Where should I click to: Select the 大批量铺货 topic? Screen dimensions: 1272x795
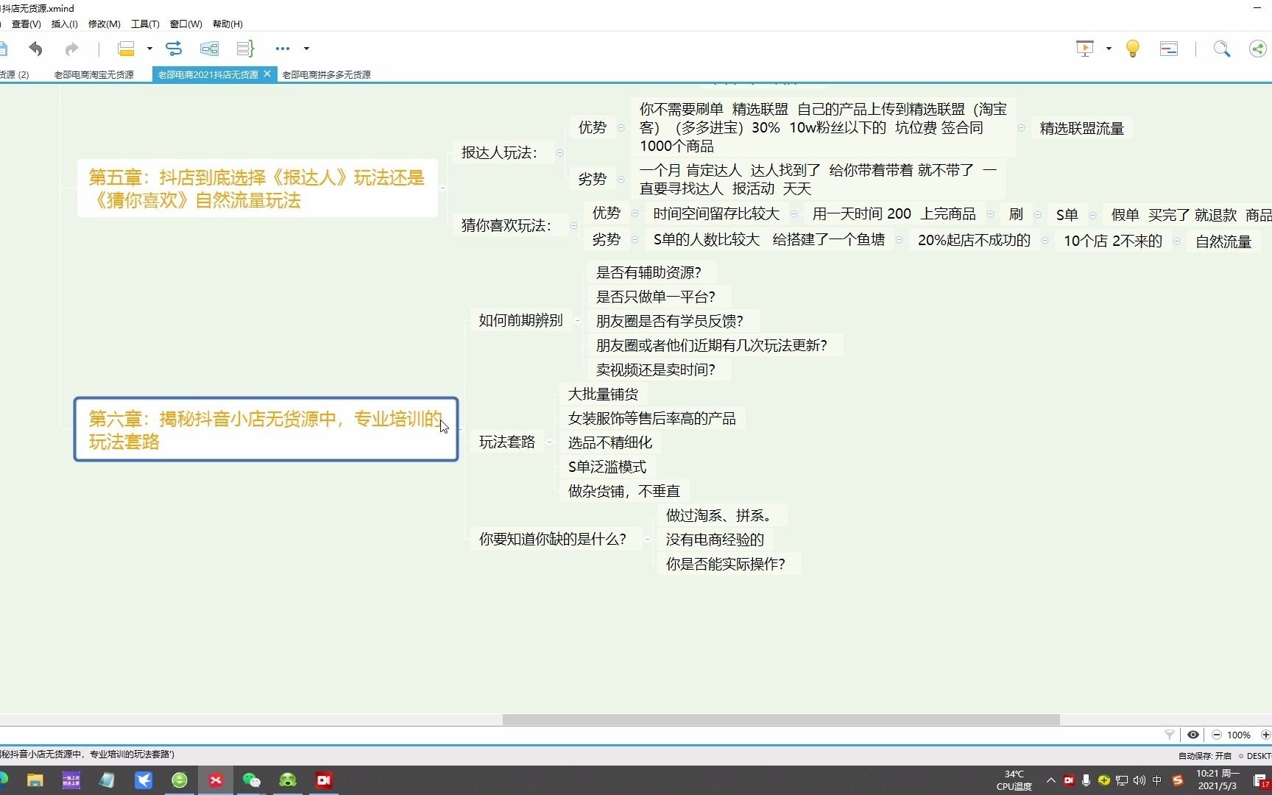(x=603, y=394)
